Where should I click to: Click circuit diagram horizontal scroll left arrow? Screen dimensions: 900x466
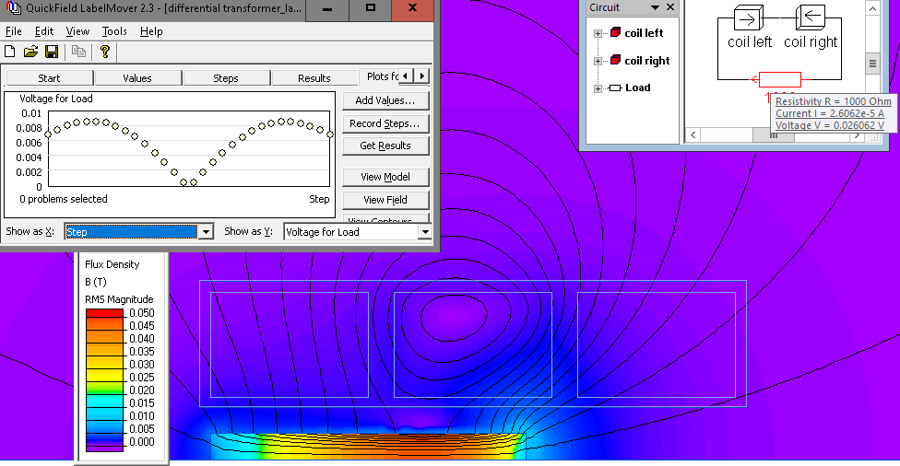(693, 135)
